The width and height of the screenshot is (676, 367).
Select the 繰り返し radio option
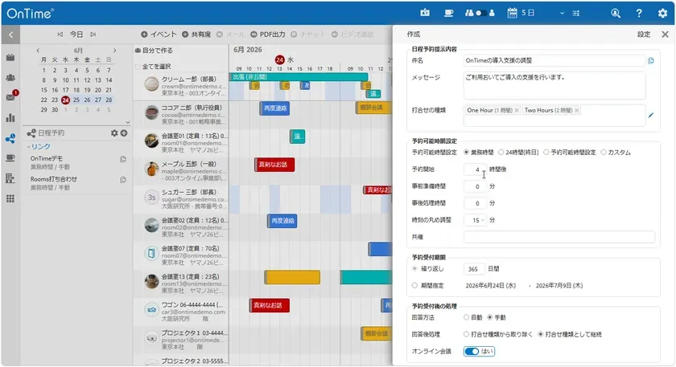point(414,268)
